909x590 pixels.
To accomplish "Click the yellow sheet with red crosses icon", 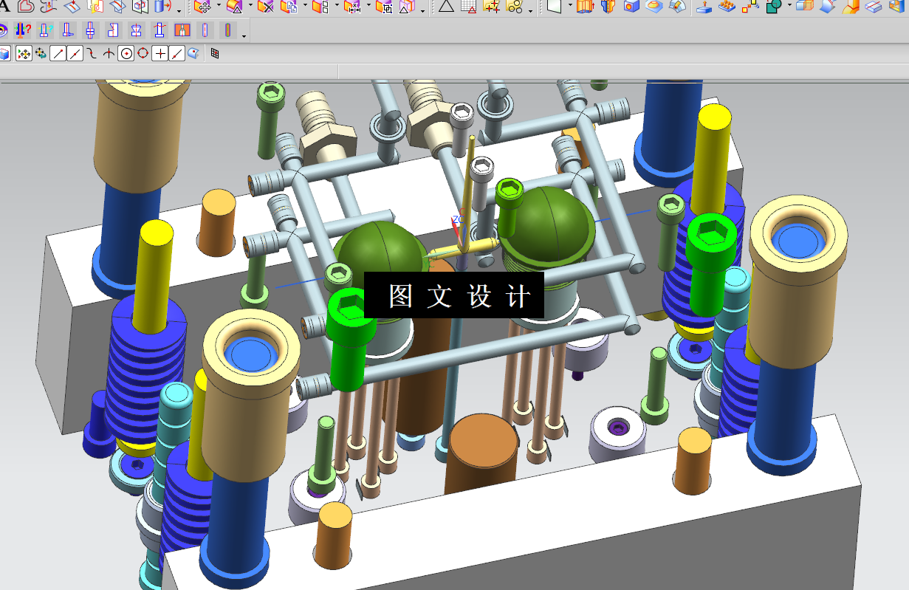I will (x=492, y=7).
